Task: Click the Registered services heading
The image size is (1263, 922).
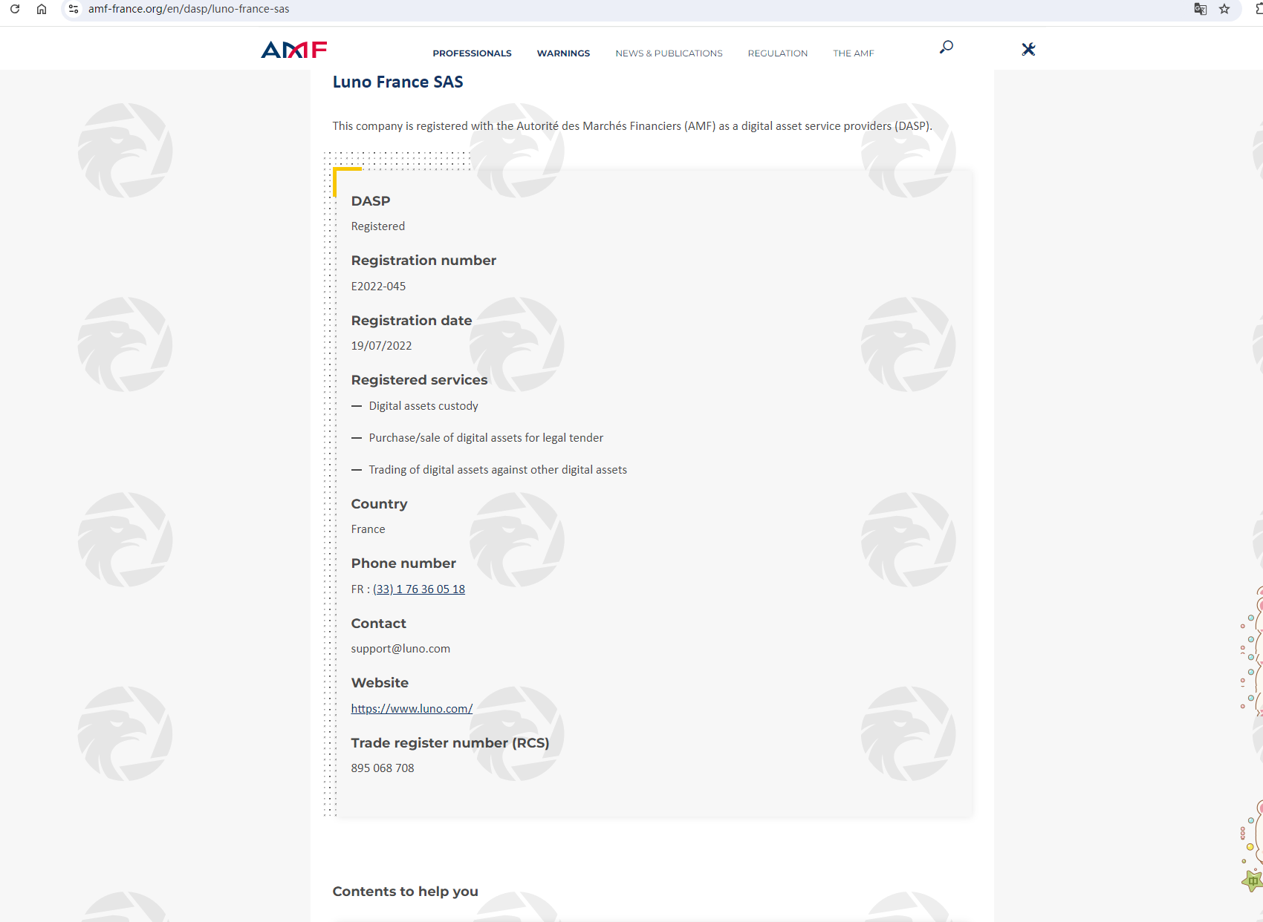Action: pyautogui.click(x=419, y=380)
